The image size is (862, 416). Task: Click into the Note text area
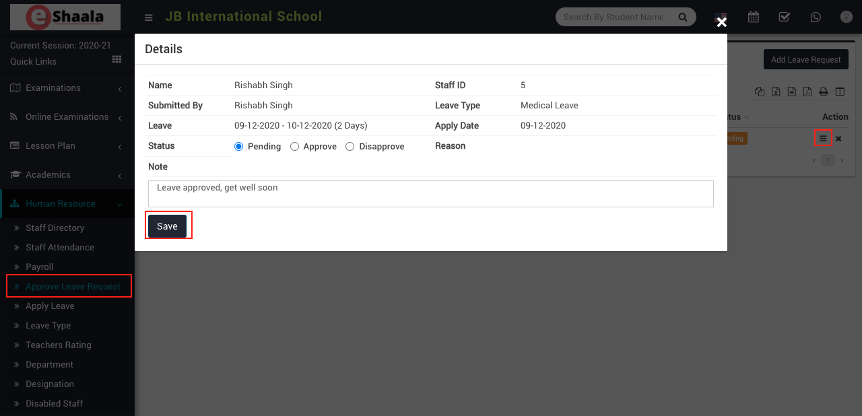(430, 194)
